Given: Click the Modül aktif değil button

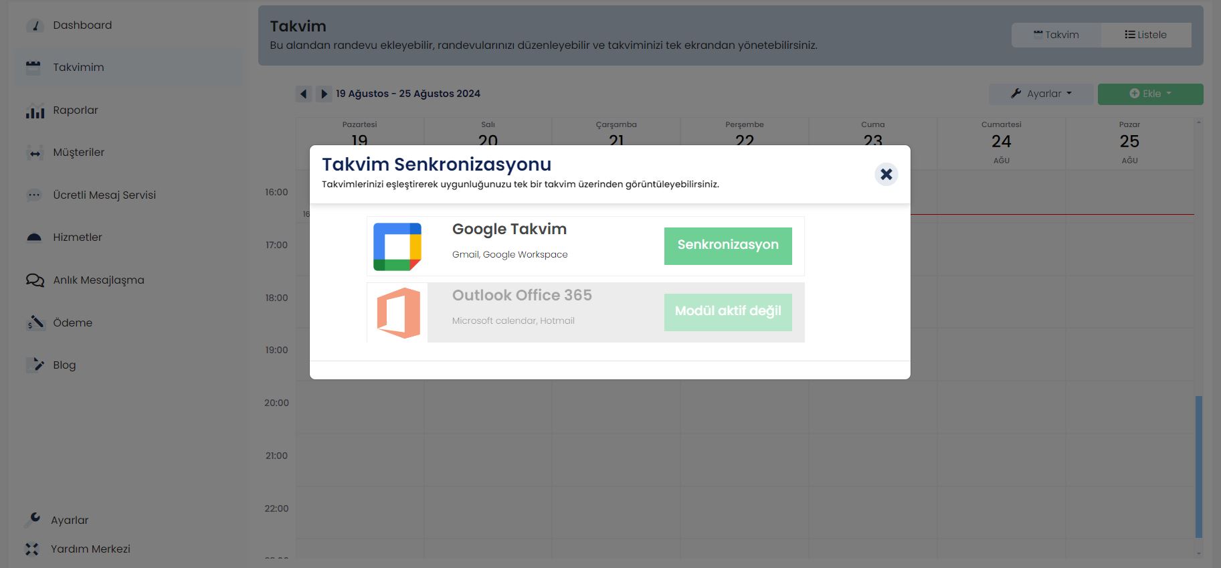Looking at the screenshot, I should click(728, 312).
